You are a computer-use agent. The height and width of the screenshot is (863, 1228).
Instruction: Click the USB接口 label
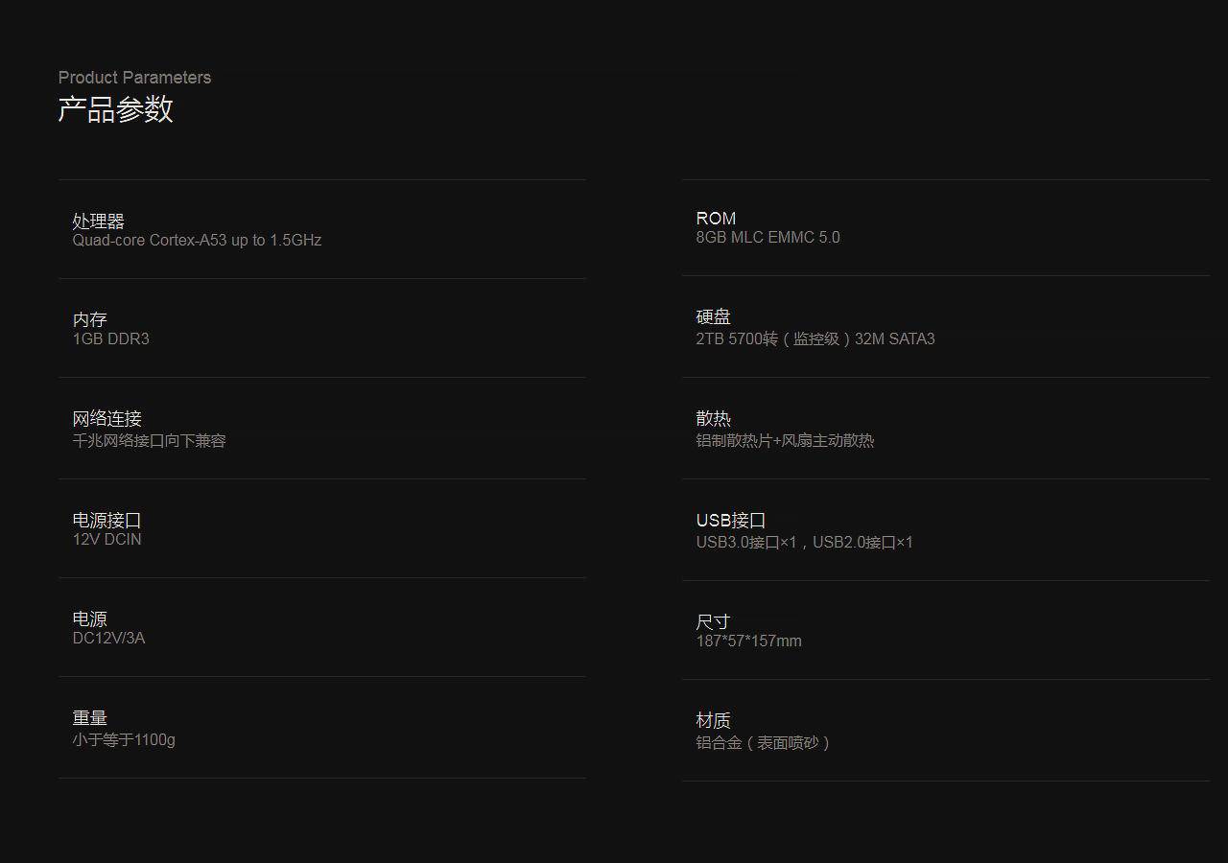point(731,521)
